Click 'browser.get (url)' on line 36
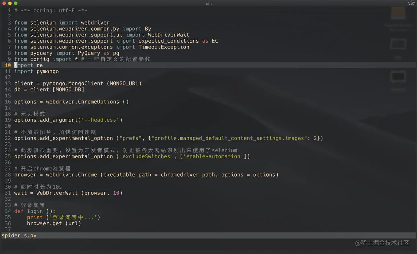Image resolution: width=417 pixels, height=254 pixels. point(54,223)
